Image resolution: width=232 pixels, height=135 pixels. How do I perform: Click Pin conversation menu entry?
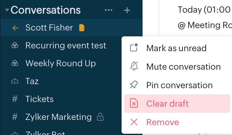[x=179, y=85]
